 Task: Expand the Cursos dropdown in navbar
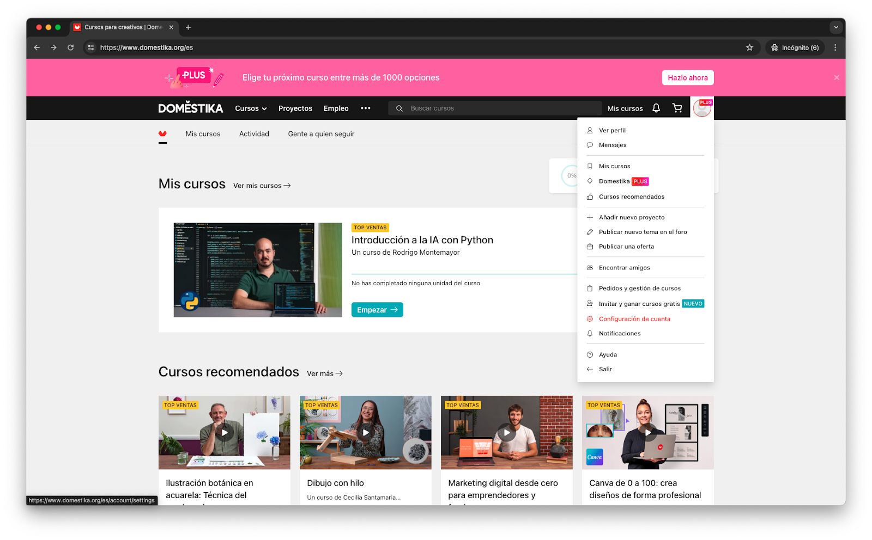coord(251,108)
